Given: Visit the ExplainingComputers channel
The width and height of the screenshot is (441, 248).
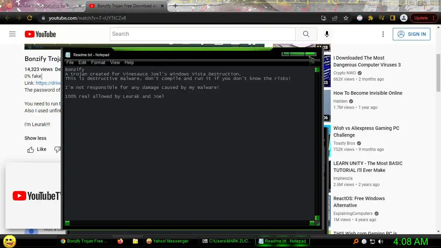Looking at the screenshot, I should [353, 214].
